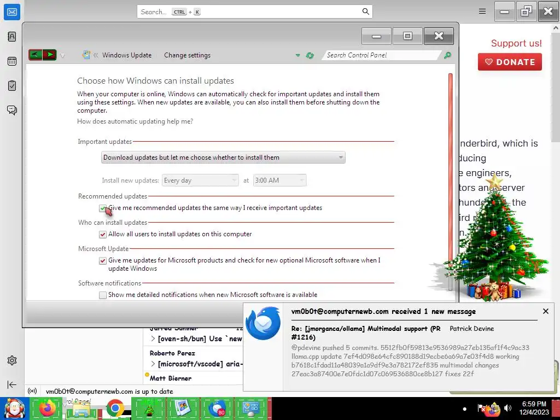Image resolution: width=560 pixels, height=420 pixels.
Task: Switch to Thunderbird taskbar icon with badge
Action: click(217, 409)
